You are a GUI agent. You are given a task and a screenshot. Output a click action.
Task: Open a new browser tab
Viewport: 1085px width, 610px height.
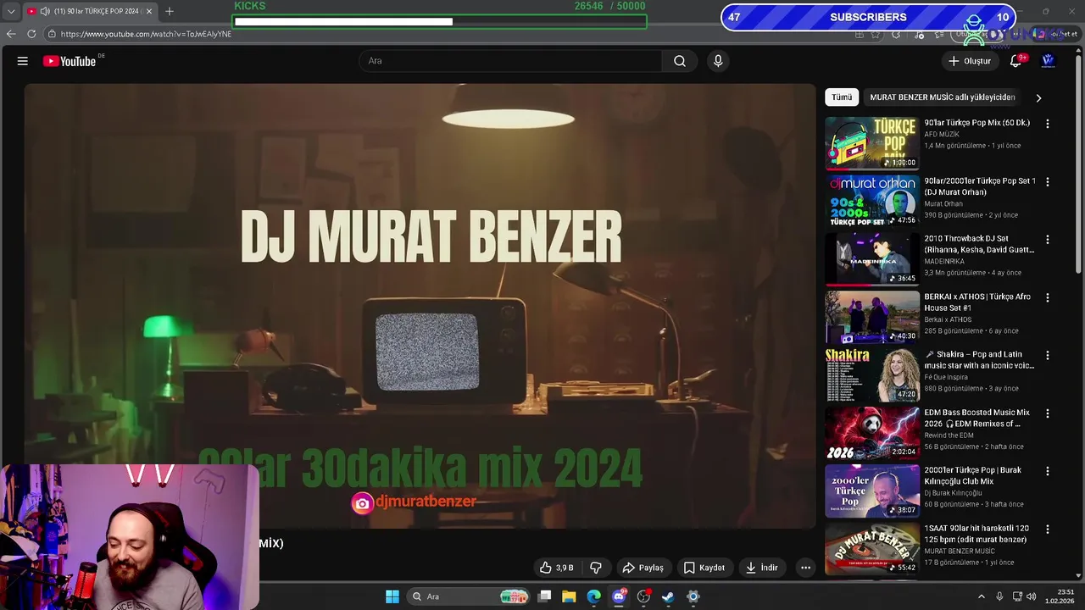[170, 11]
